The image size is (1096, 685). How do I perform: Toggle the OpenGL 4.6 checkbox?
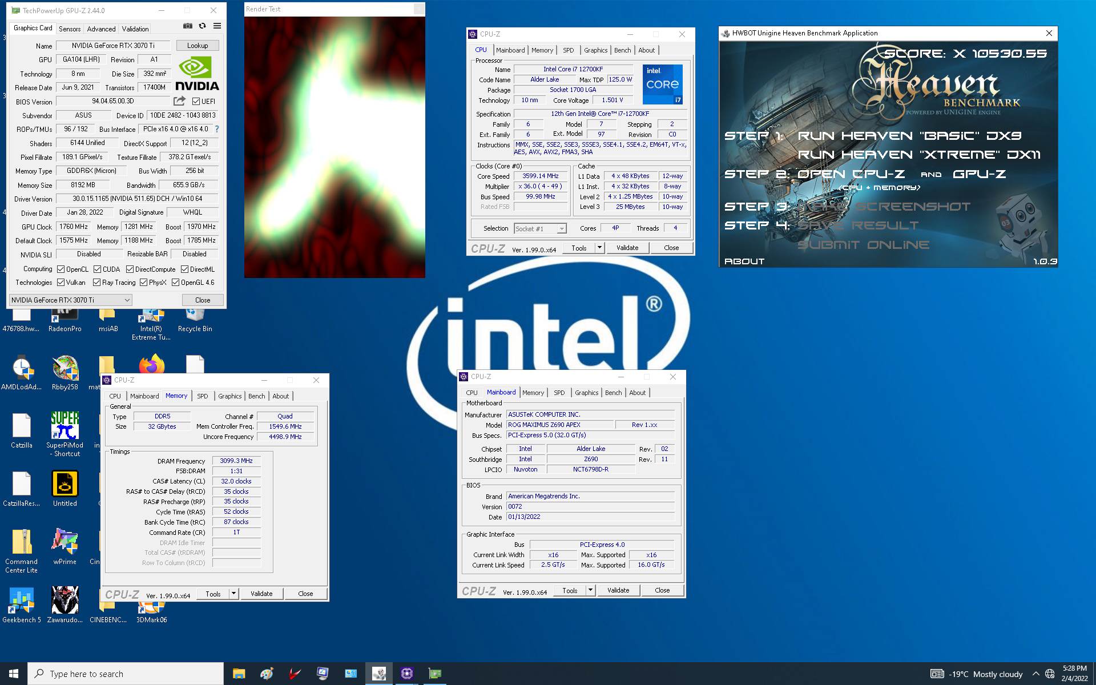point(175,283)
